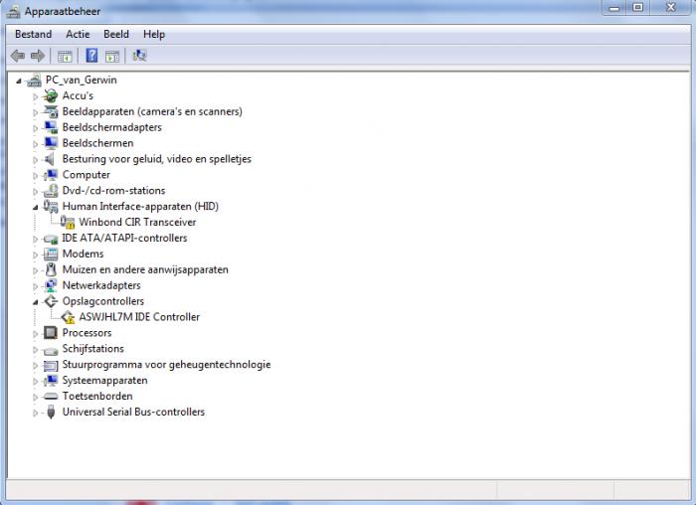Image resolution: width=696 pixels, height=505 pixels.
Task: Click the Accu's battery icon
Action: click(51, 95)
